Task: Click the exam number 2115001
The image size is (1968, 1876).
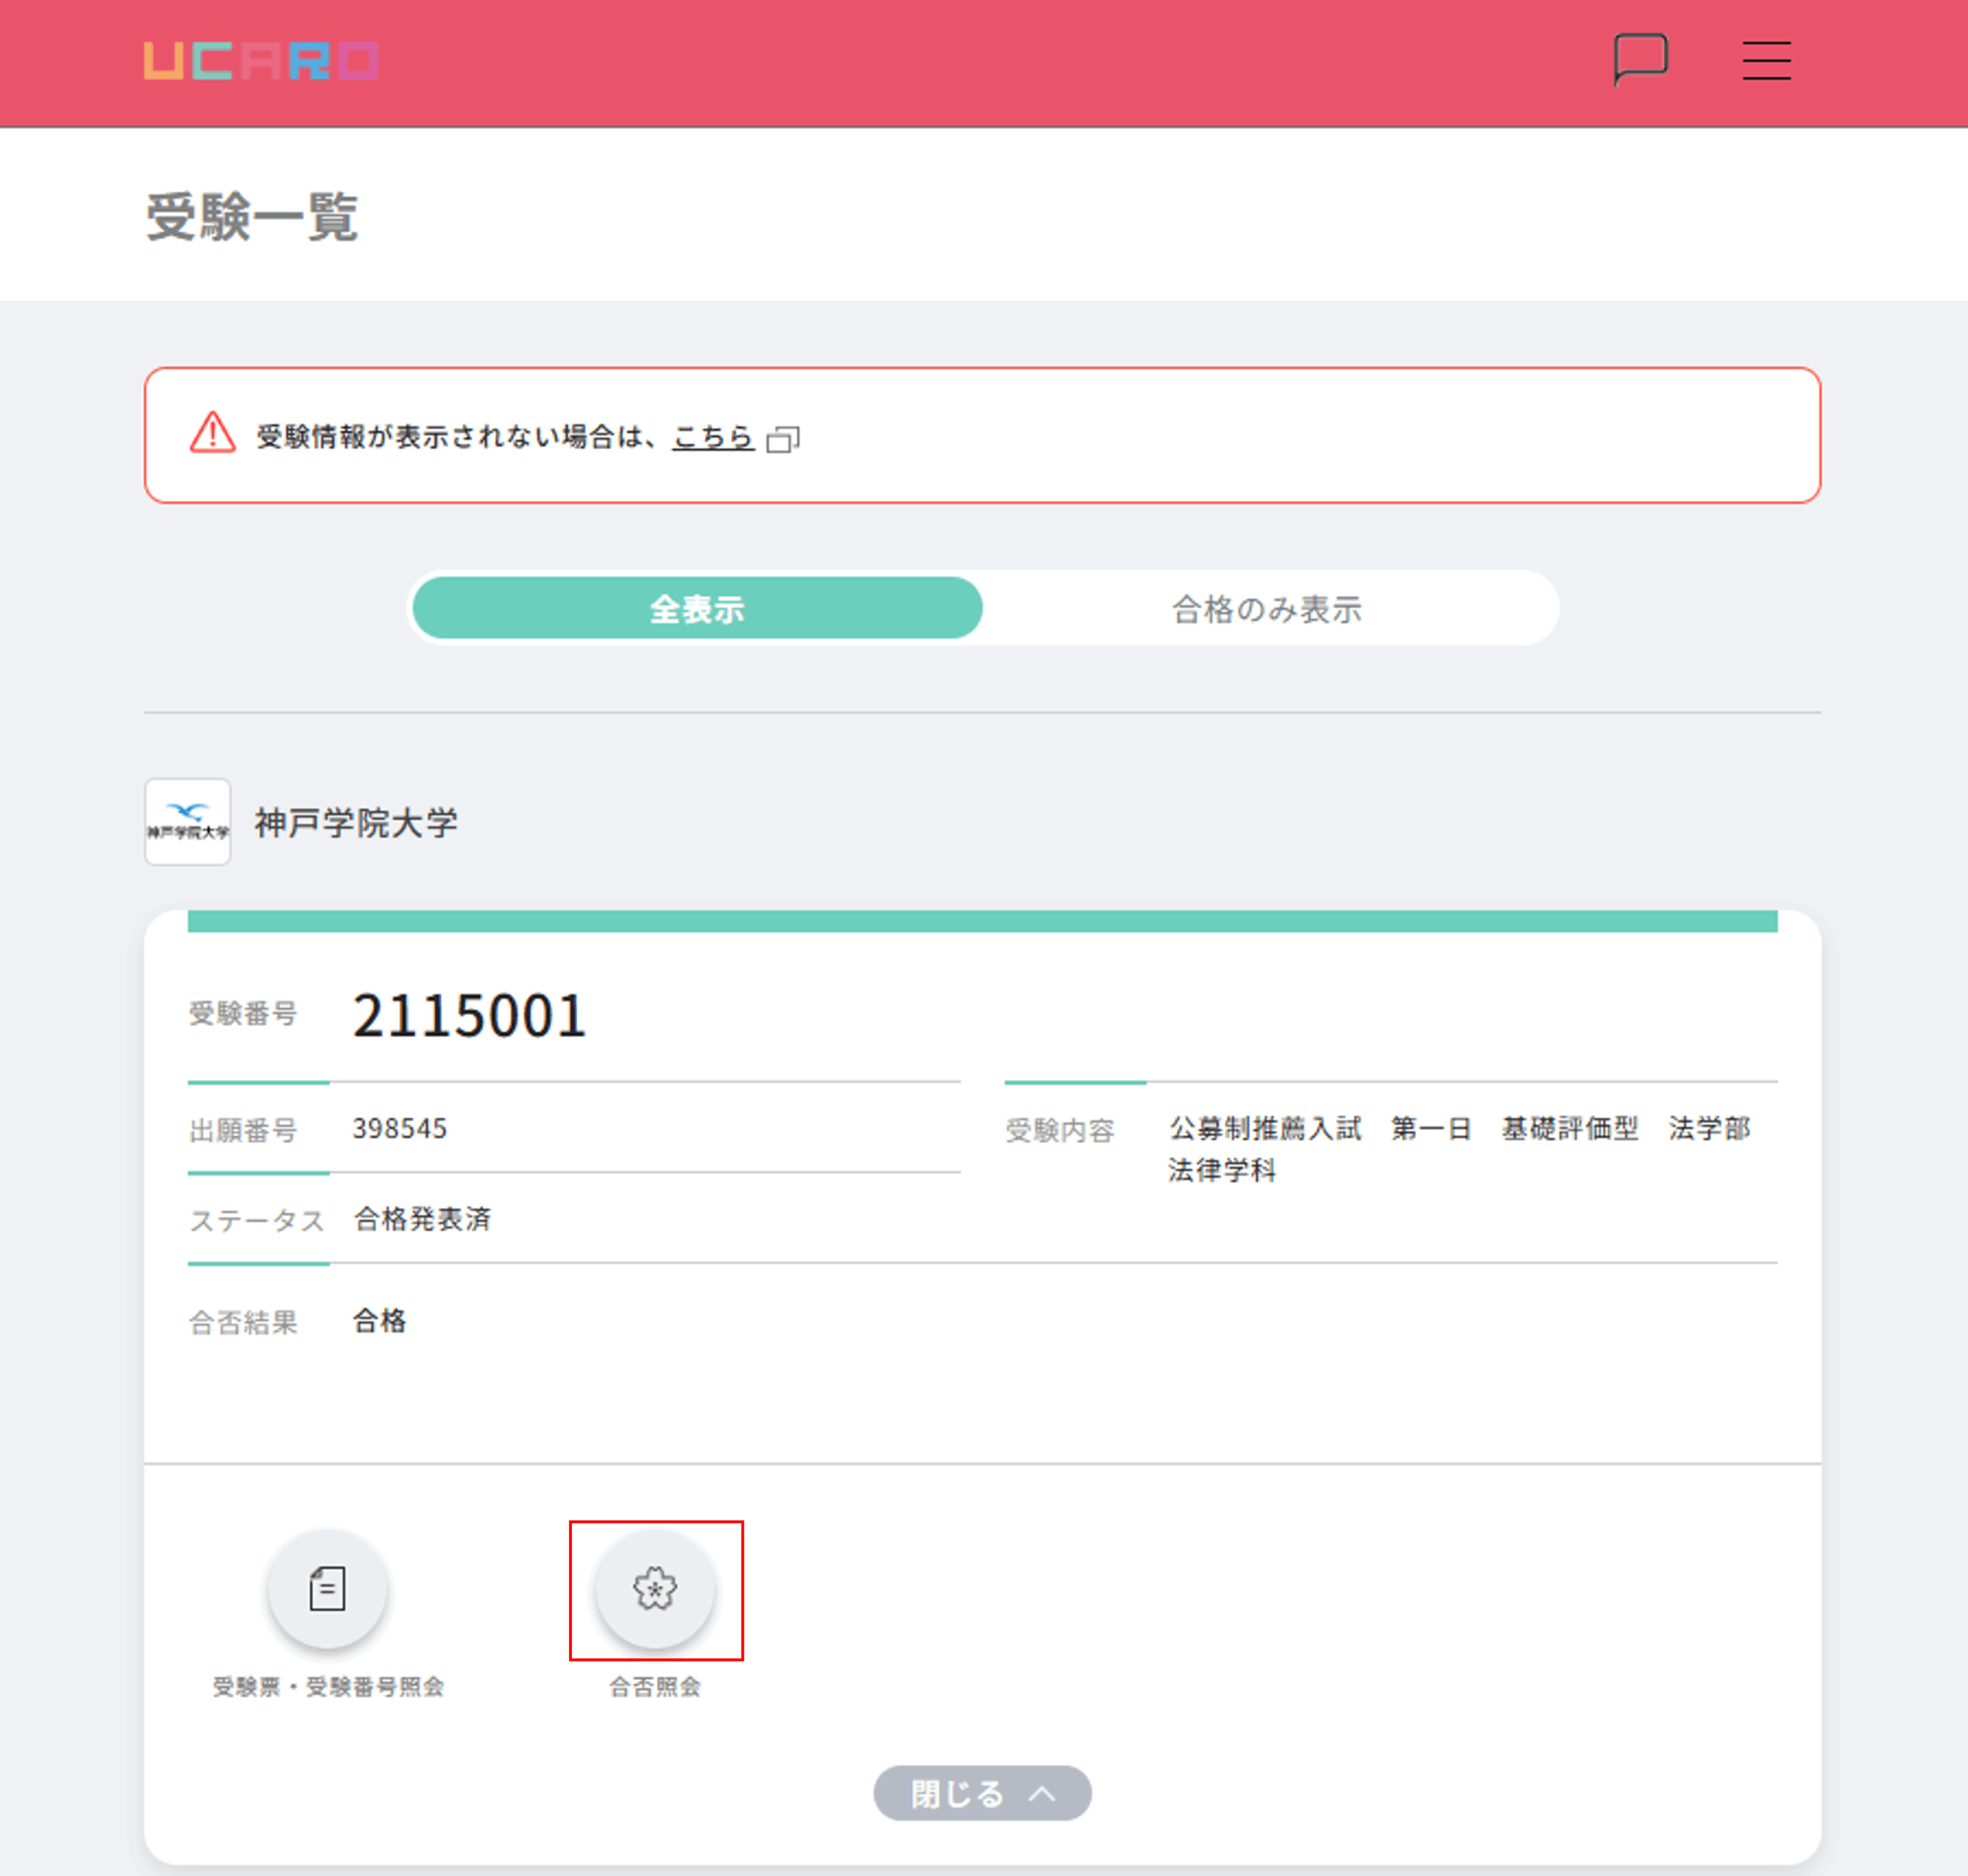Action: point(469,1016)
